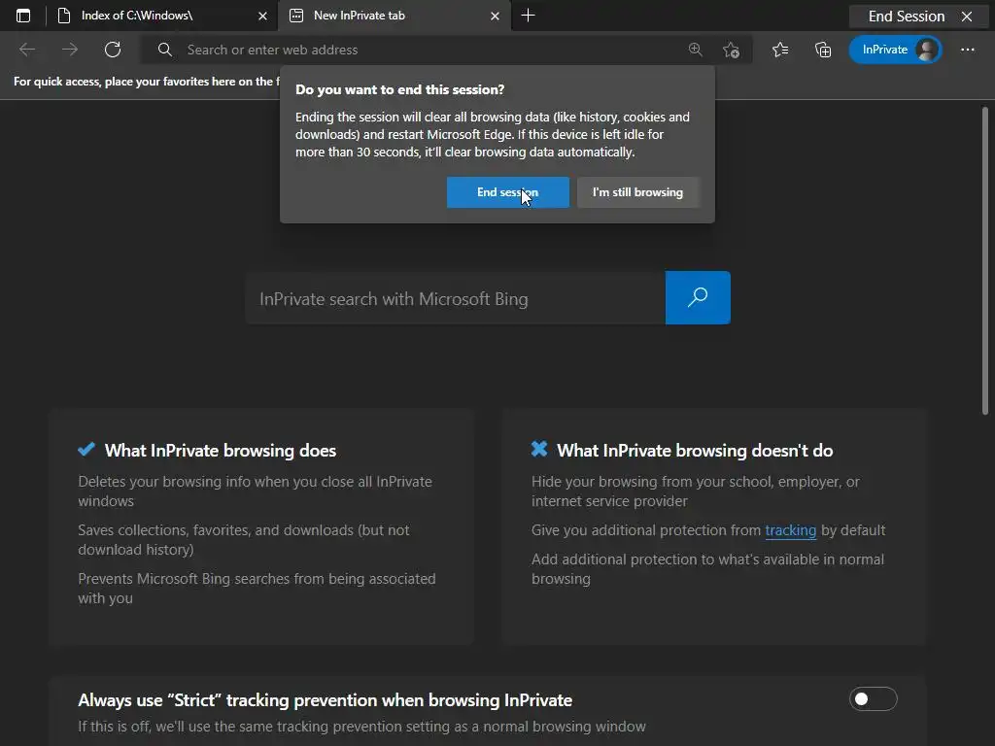Click the X icon beside What InPrivate browsing doesn't do
This screenshot has height=746, width=995.
[539, 449]
